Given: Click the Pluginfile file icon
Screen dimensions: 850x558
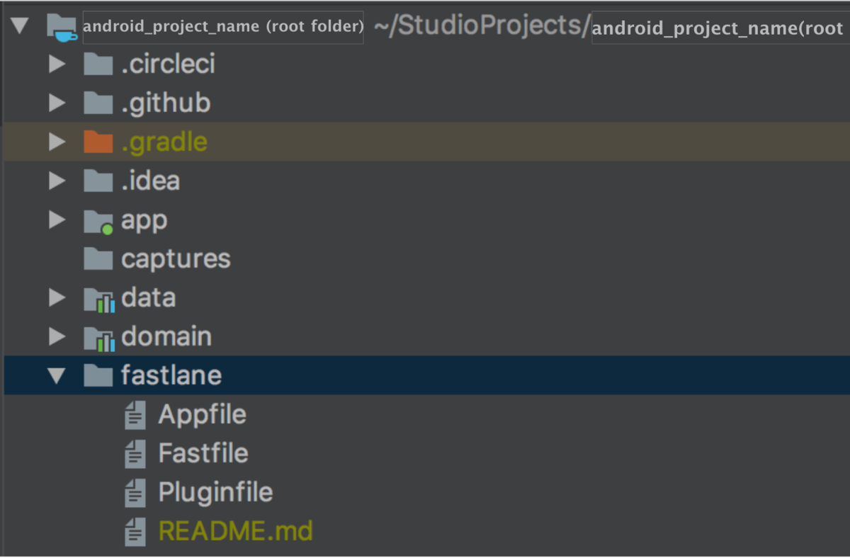Looking at the screenshot, I should (135, 492).
